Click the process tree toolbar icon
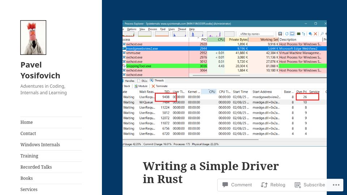 coord(304,34)
